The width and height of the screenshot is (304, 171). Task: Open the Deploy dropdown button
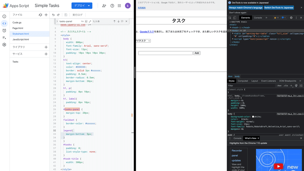click(x=82, y=6)
